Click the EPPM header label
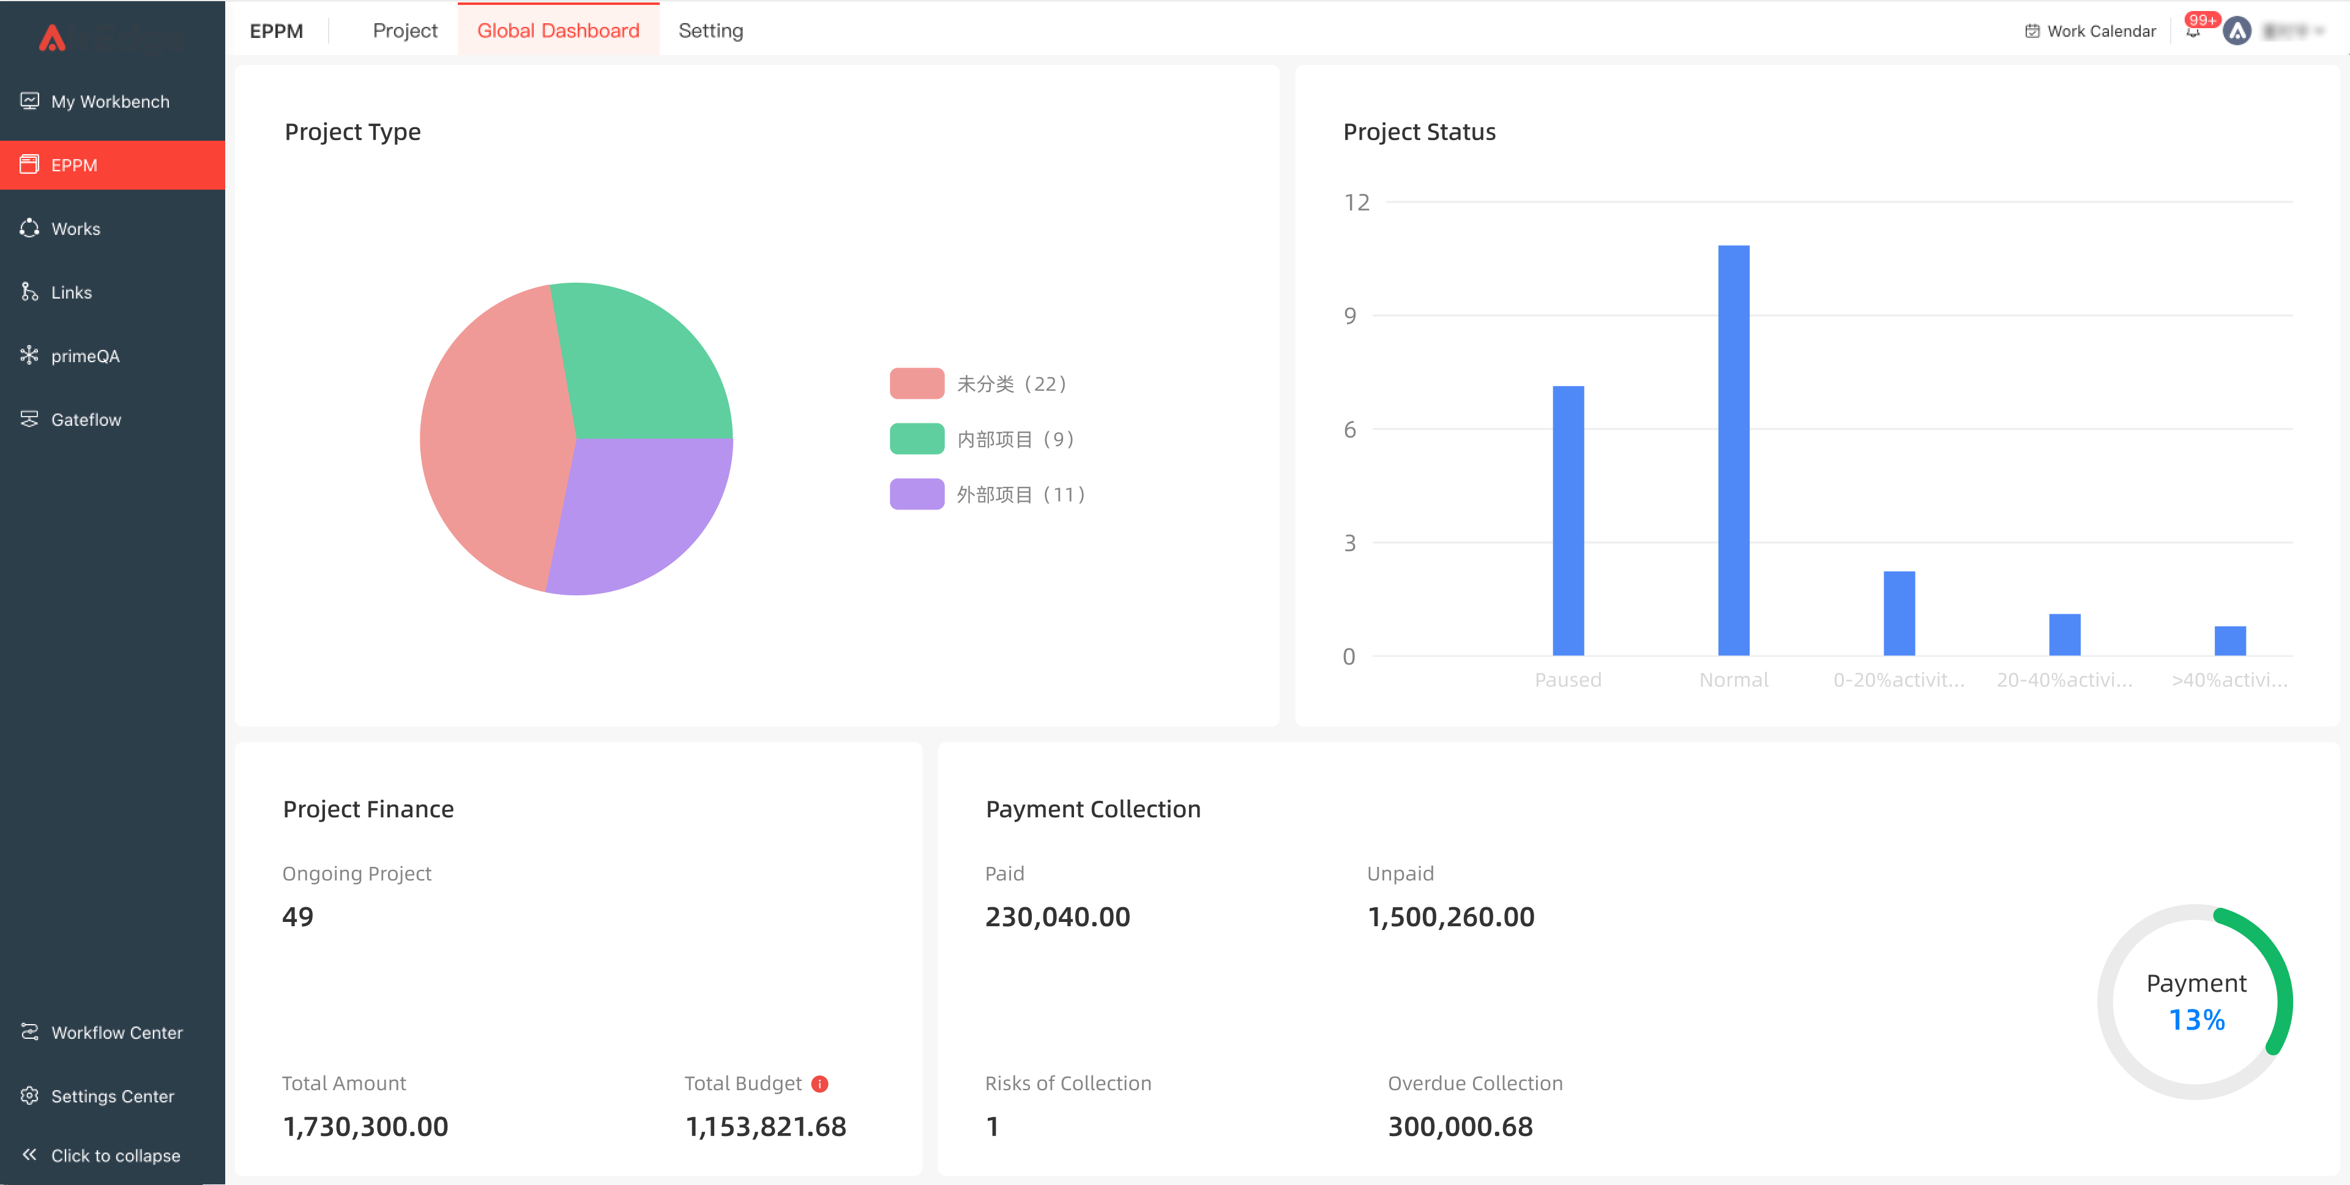The image size is (2350, 1185). click(277, 31)
